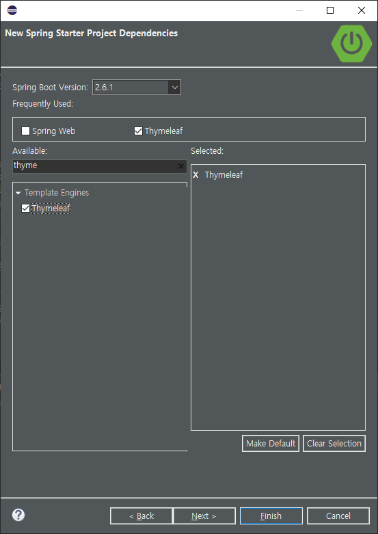Proceed with the Next button
This screenshot has height=534, width=378.
click(204, 516)
